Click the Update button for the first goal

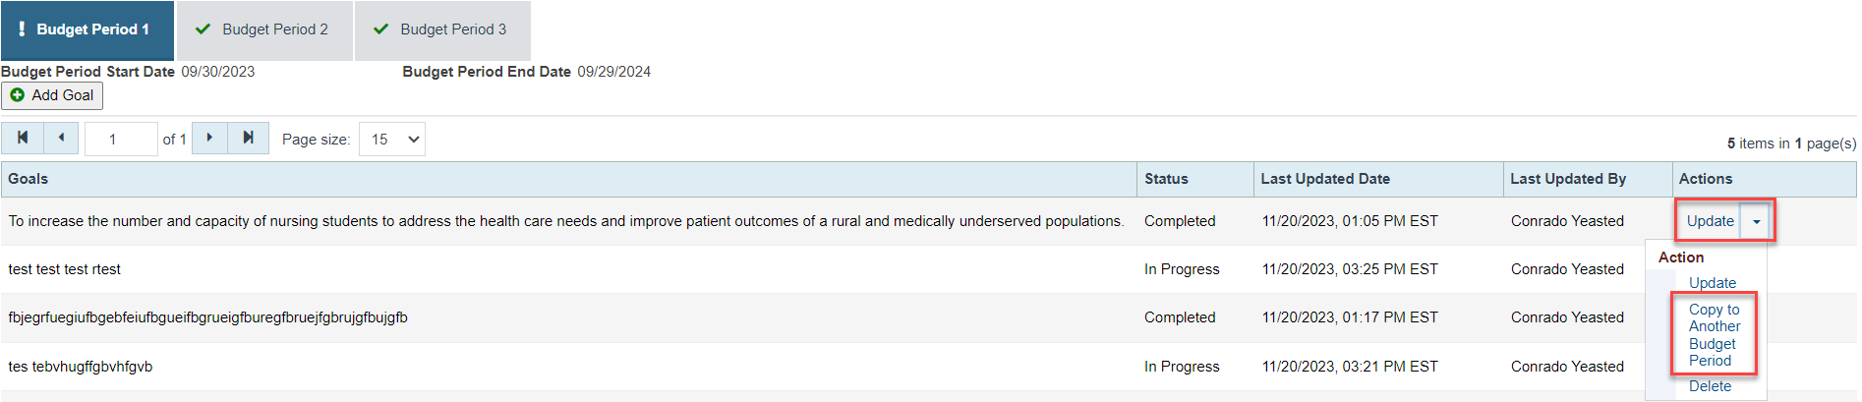[x=1710, y=221]
